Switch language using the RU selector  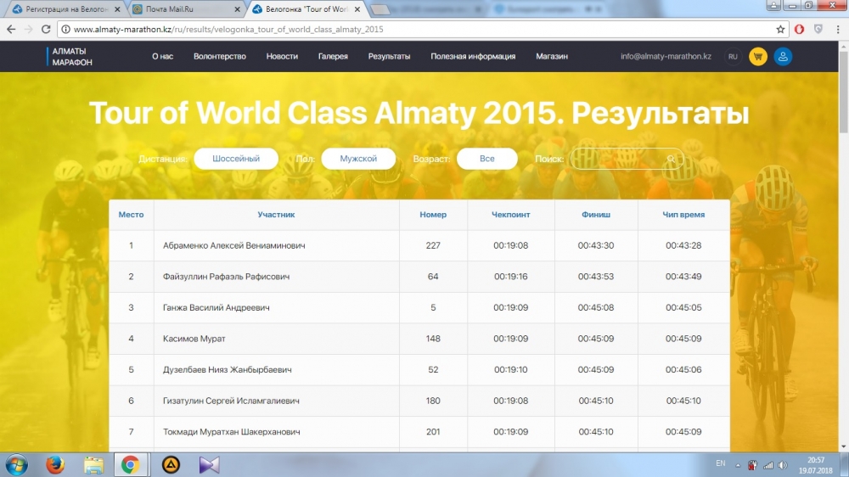tap(732, 57)
